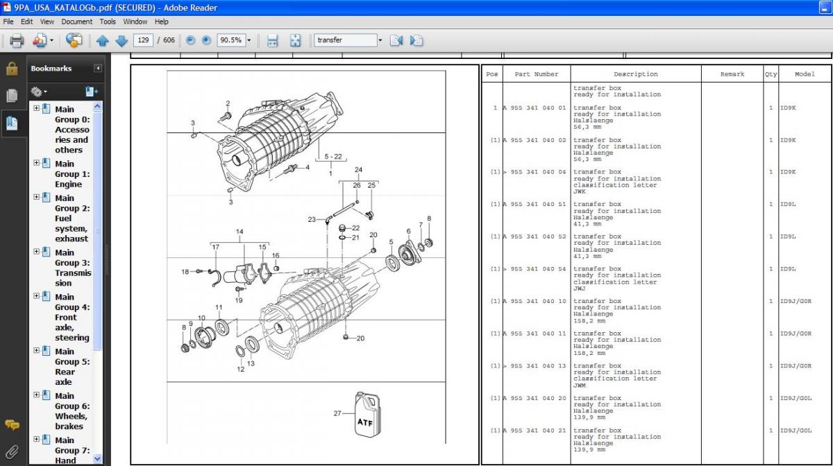This screenshot has width=833, height=466.
Task: Click part number 955 341 040 02
Action: click(x=538, y=140)
